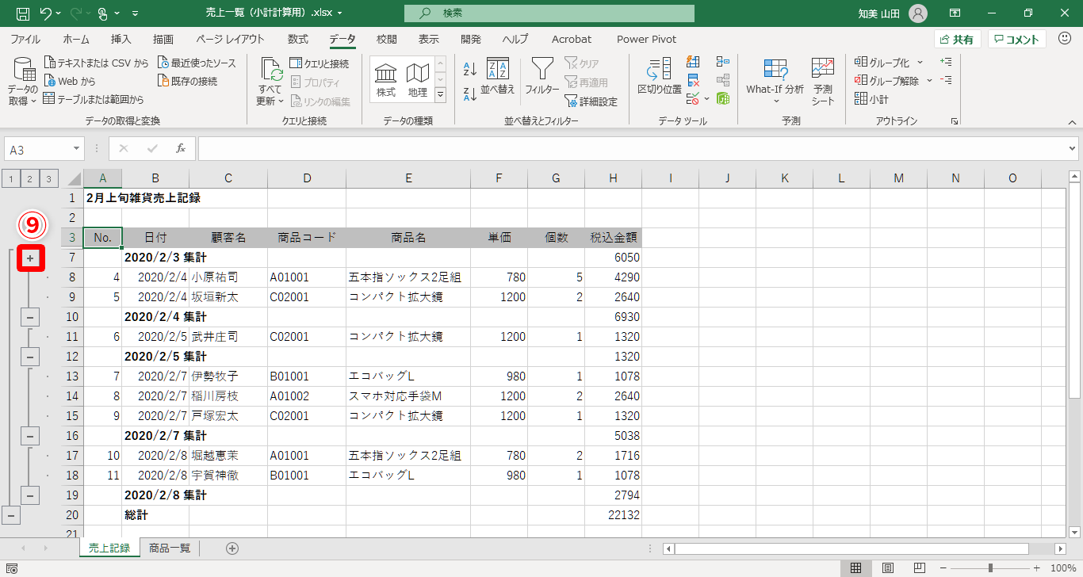This screenshot has width=1083, height=577.
Task: Show outline level 1
Action: coord(10,178)
